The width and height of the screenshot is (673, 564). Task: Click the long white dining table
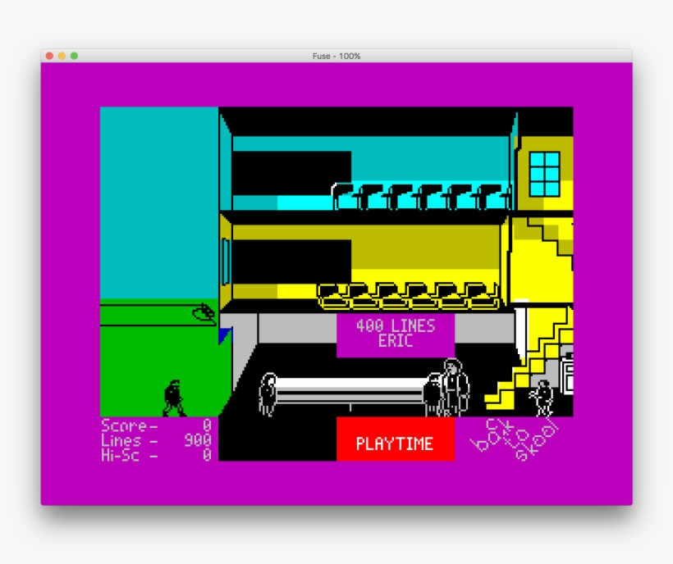(x=350, y=391)
